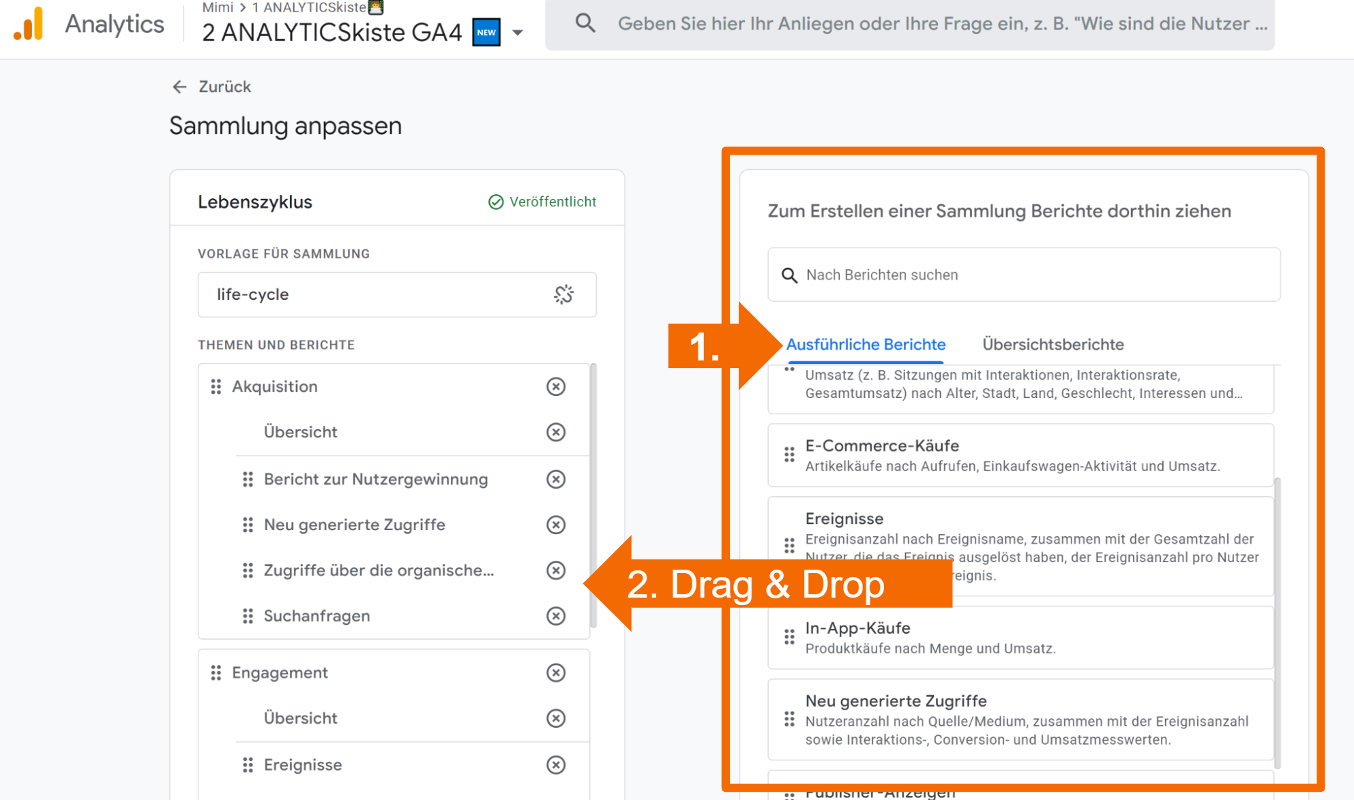The width and height of the screenshot is (1354, 800).
Task: Click the drag handle beside Engagement topic
Action: pyautogui.click(x=216, y=673)
